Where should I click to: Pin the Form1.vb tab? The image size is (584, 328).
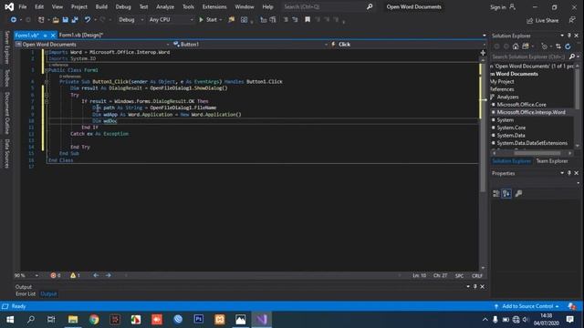[45, 36]
